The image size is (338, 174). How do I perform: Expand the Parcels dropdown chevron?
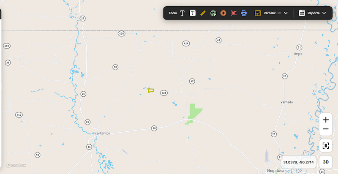(286, 13)
